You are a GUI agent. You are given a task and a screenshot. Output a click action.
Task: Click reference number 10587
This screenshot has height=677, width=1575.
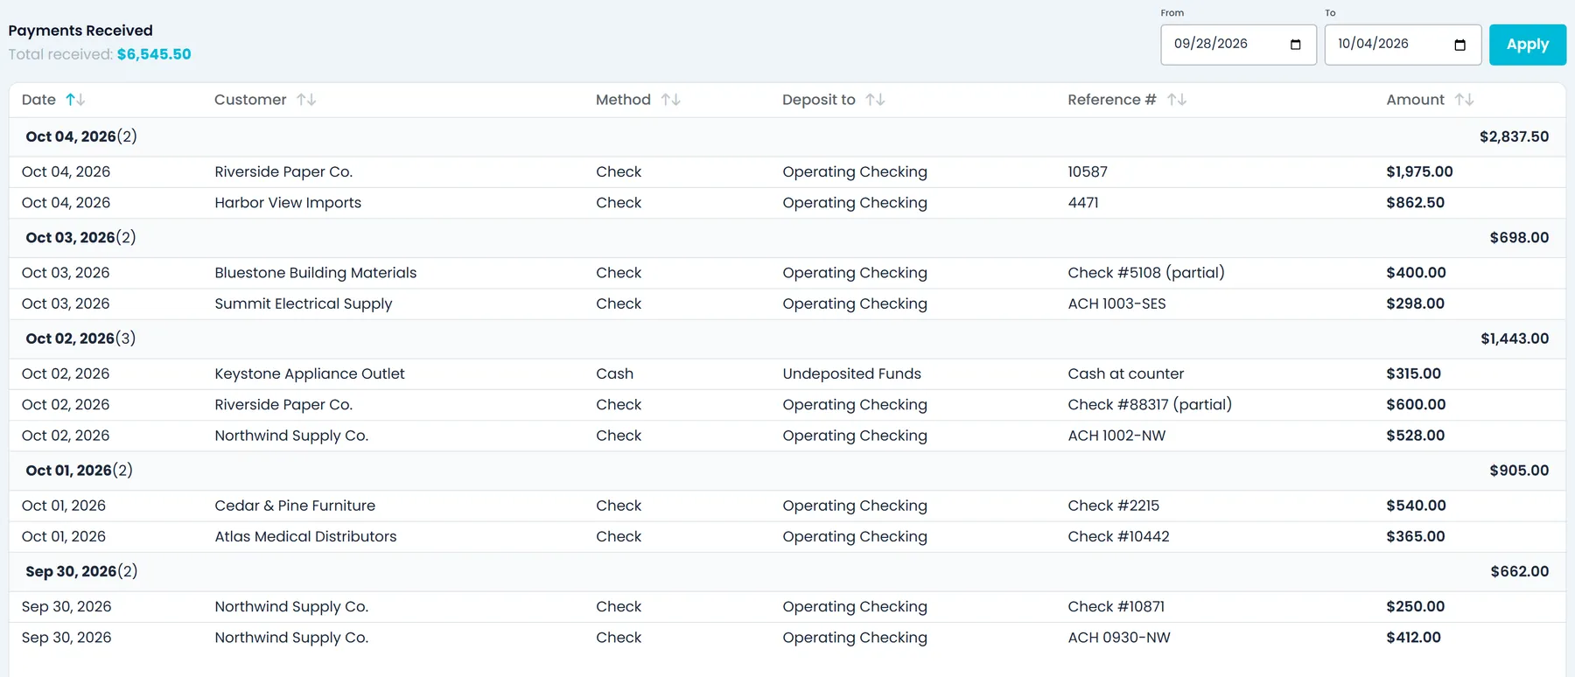point(1088,172)
